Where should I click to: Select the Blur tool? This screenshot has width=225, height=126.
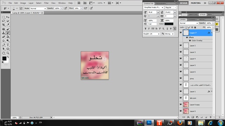click(x=4, y=41)
